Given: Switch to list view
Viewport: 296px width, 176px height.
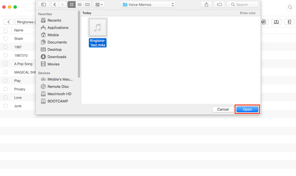Looking at the screenshot, I should pos(80,4).
